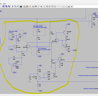Click transistor Q1 BC546B

click(15, 46)
